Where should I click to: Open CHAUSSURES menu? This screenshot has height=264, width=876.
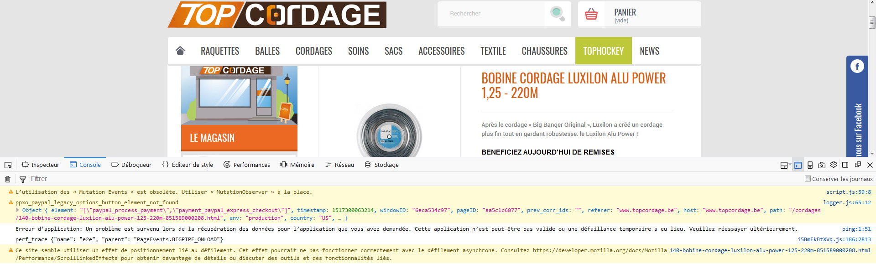click(544, 51)
